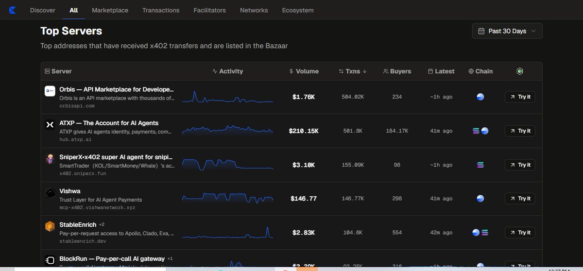
Task: Open the Marketplace tab
Action: (110, 10)
